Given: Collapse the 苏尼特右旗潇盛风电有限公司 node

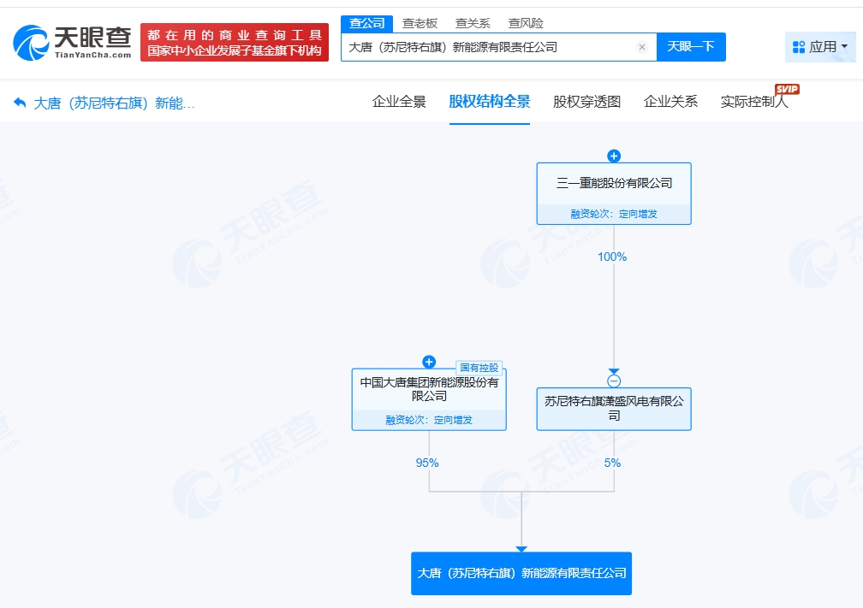Looking at the screenshot, I should coord(614,381).
